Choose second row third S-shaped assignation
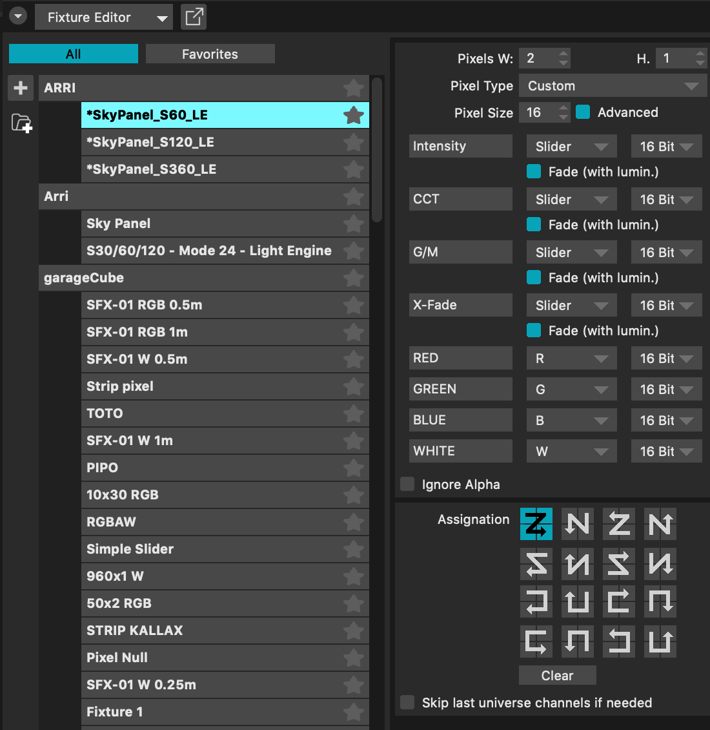Screen dimensions: 710x730 click(x=619, y=563)
